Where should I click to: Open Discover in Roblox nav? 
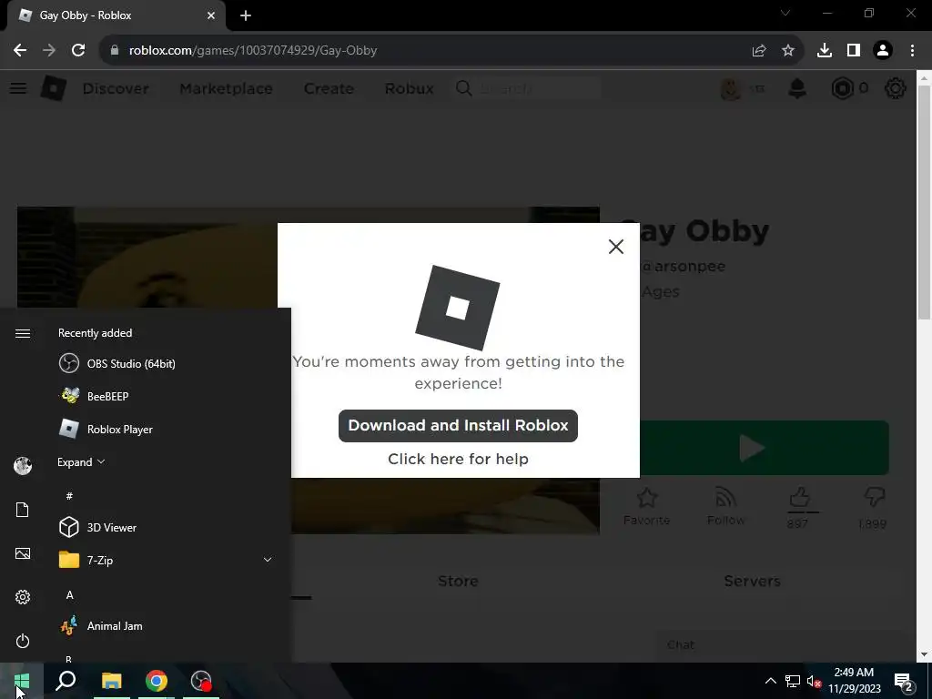[116, 88]
